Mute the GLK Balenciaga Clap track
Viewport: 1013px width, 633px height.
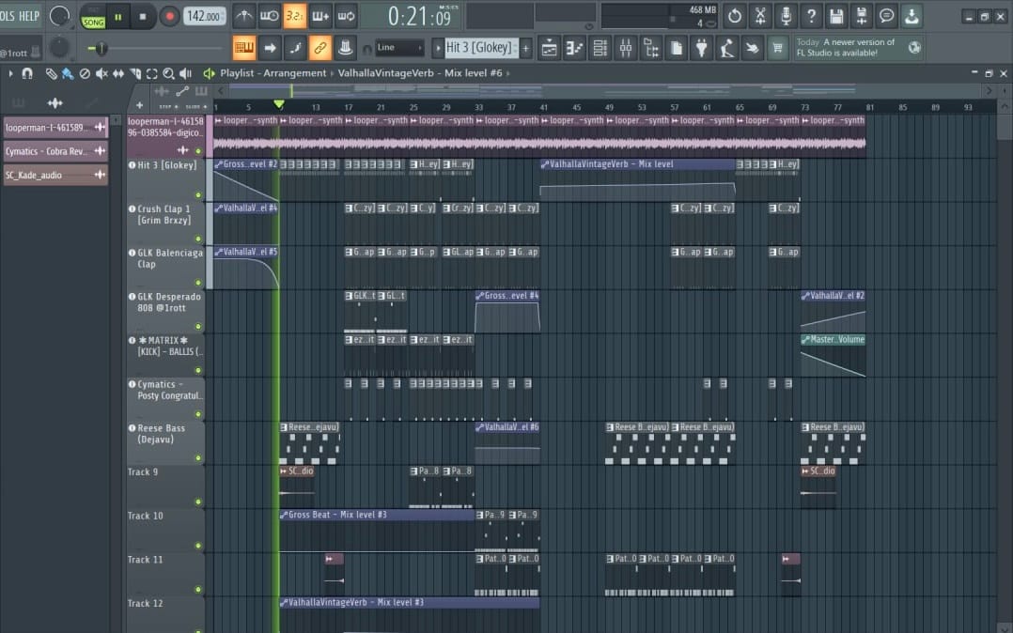[x=198, y=283]
